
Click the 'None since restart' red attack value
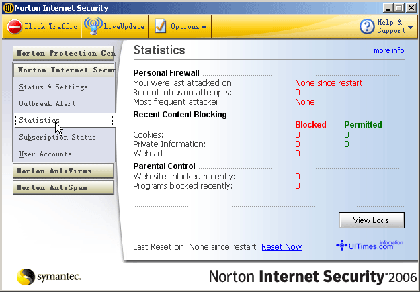click(329, 83)
